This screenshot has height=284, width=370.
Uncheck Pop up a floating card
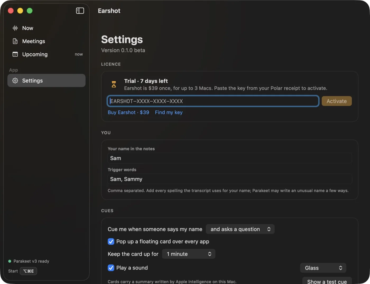(111, 242)
